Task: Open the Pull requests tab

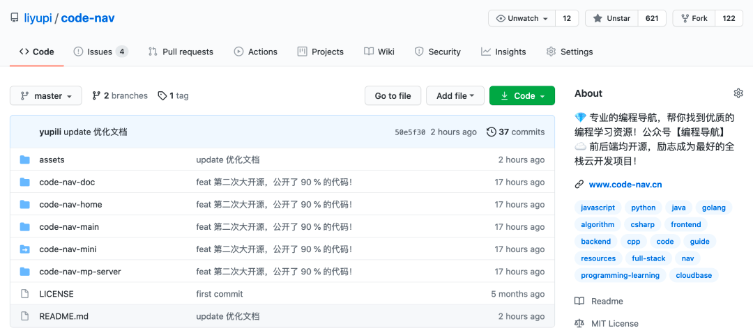Action: [181, 52]
